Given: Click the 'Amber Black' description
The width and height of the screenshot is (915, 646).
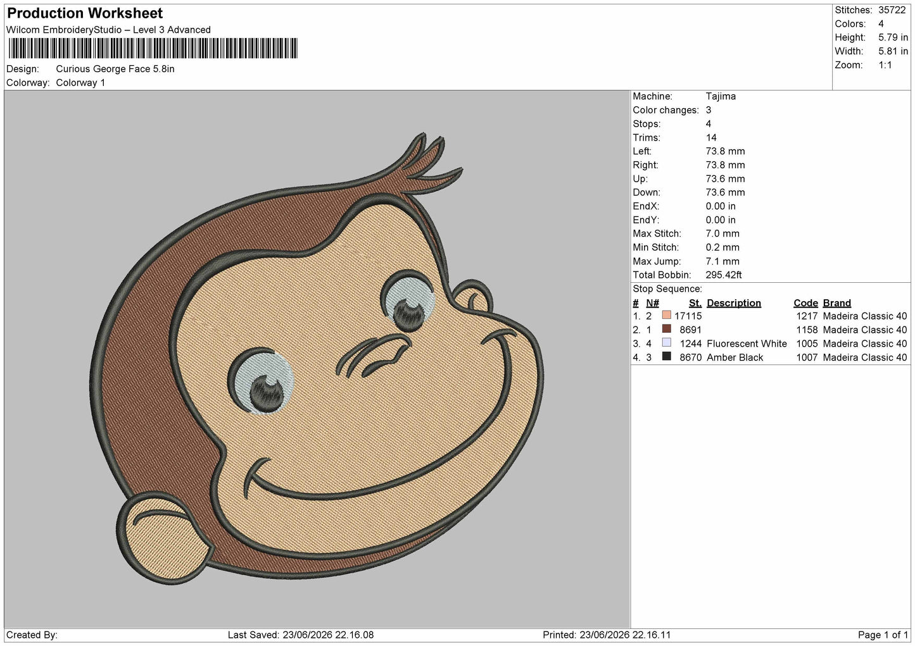Looking at the screenshot, I should (x=735, y=357).
